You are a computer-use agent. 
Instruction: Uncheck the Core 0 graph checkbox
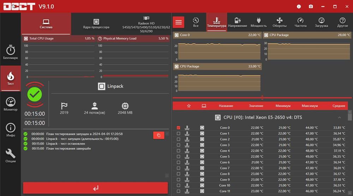click(179, 127)
